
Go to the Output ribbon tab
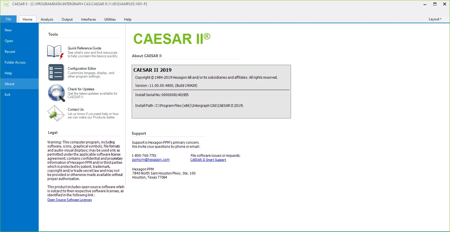tap(67, 19)
